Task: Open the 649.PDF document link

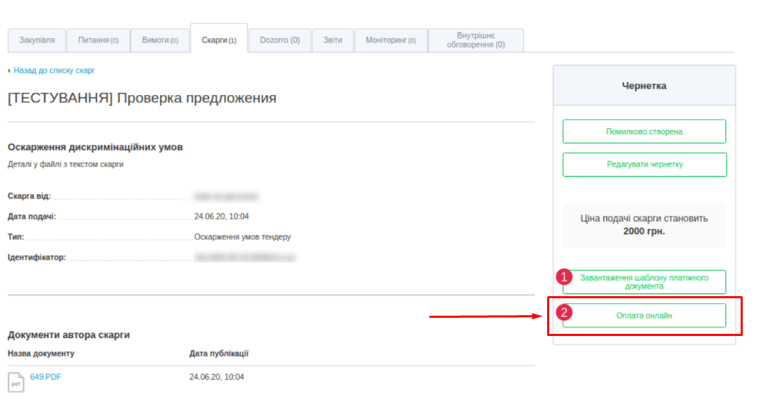Action: click(45, 377)
